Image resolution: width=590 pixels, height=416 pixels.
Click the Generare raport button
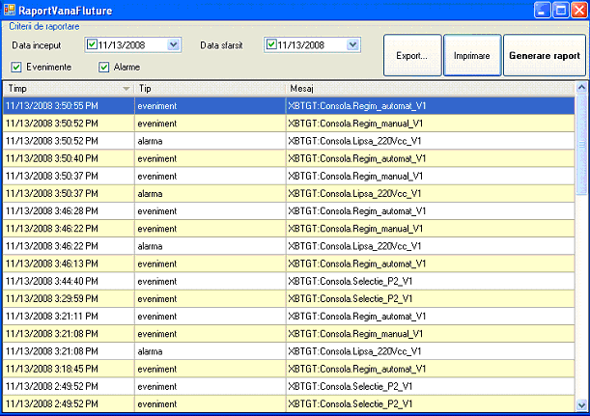(x=545, y=56)
